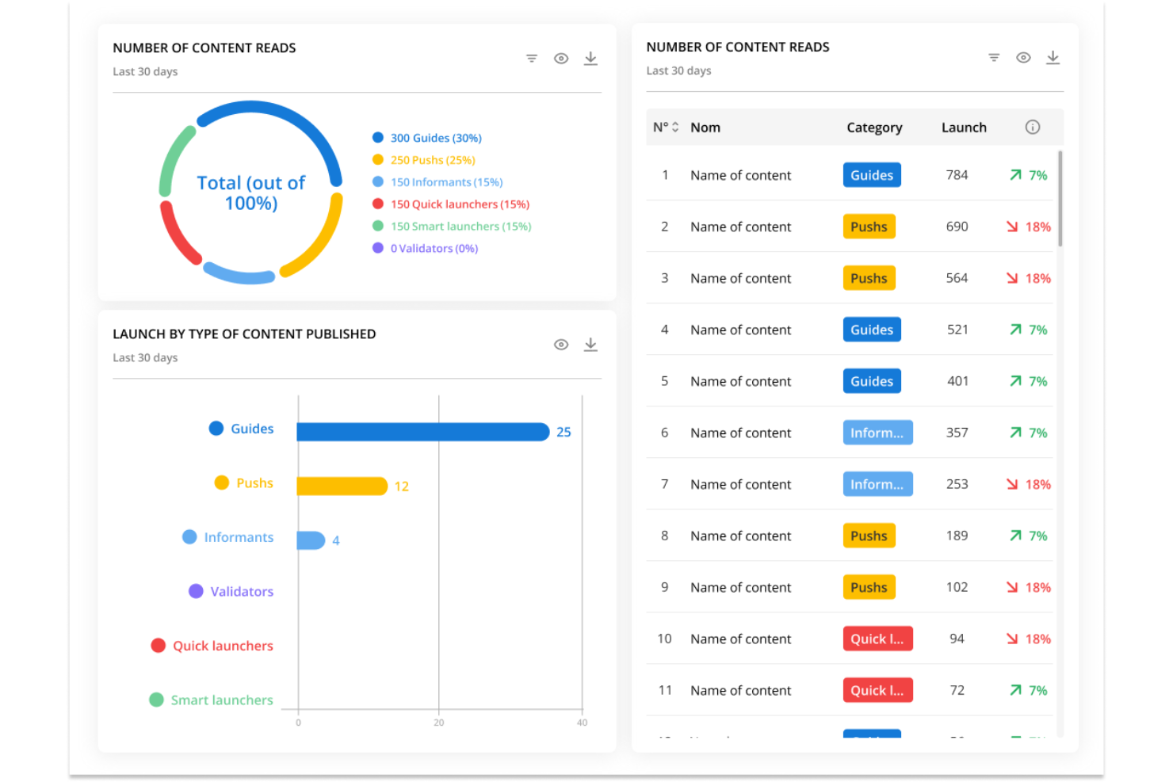Viewport: 1173px width, 782px height.
Task: Click the up-trend arrow in row 4
Action: pos(1015,330)
